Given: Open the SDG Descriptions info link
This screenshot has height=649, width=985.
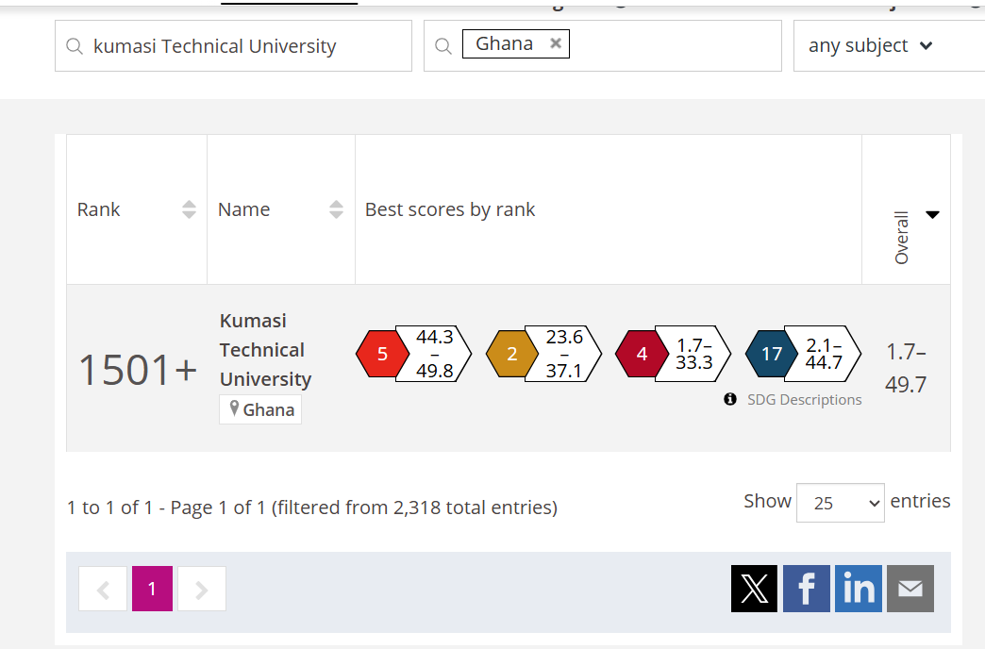Looking at the screenshot, I should [x=804, y=399].
